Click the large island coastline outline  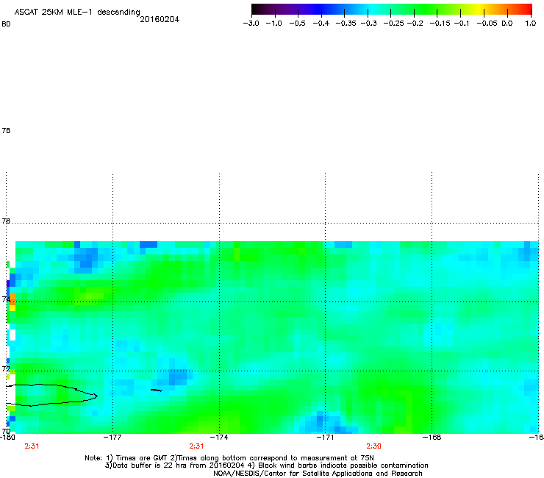click(52, 395)
